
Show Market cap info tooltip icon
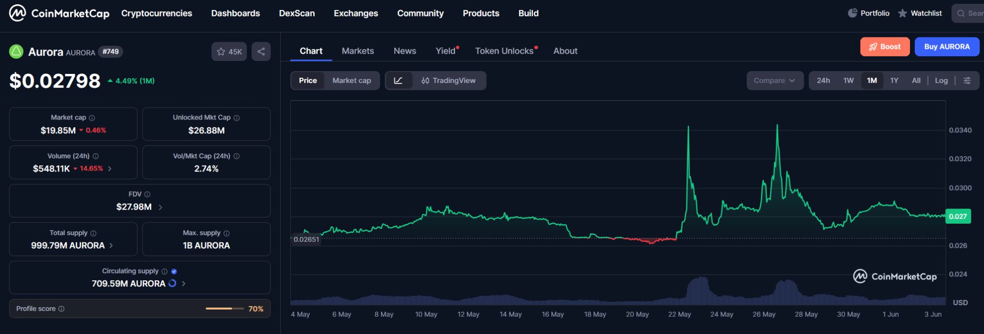tap(92, 118)
